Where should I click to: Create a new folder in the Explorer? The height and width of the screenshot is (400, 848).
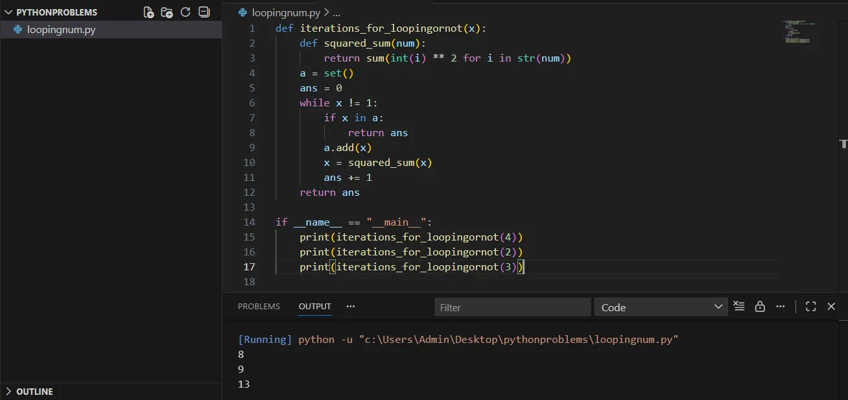pos(165,12)
